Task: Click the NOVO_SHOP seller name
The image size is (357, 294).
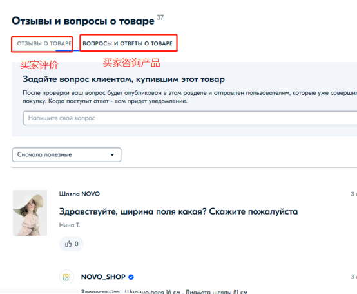Action: click(103, 277)
